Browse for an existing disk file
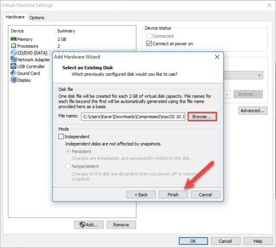 202,117
